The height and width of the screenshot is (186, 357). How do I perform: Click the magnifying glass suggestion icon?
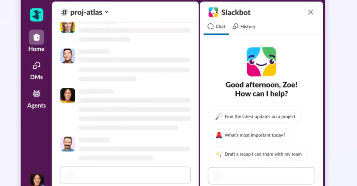219,117
